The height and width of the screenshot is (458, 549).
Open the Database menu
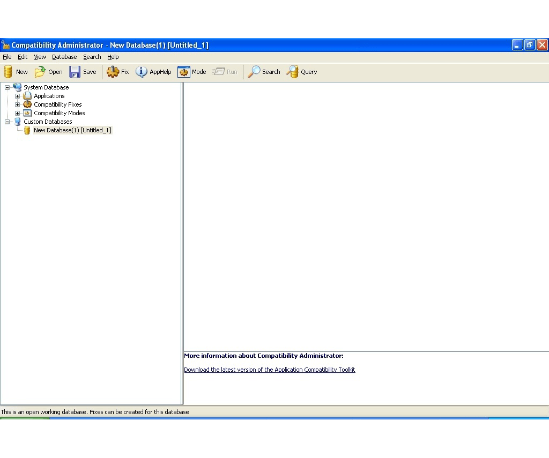click(64, 57)
